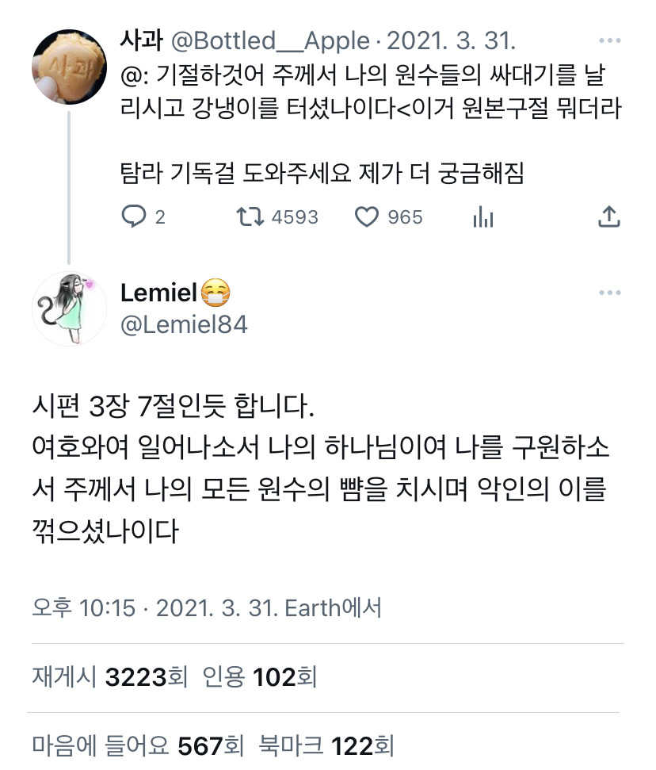Open the @Bottled__Apple handle
Screen dimensions: 656x770
tap(270, 40)
